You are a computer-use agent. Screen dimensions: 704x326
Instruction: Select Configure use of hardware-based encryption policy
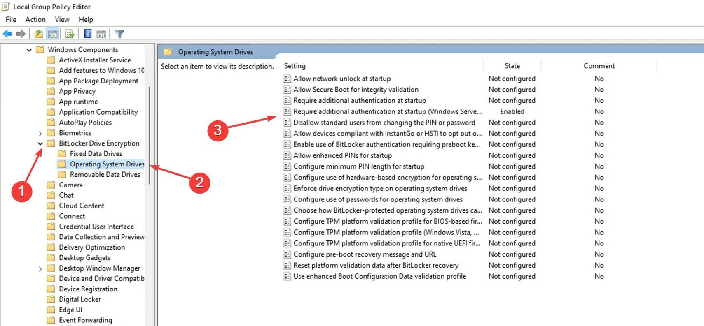pos(388,177)
